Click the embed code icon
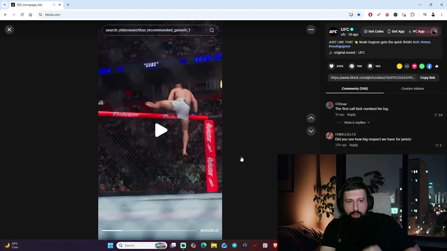Screen dimensions: 447x251 tap(407, 66)
